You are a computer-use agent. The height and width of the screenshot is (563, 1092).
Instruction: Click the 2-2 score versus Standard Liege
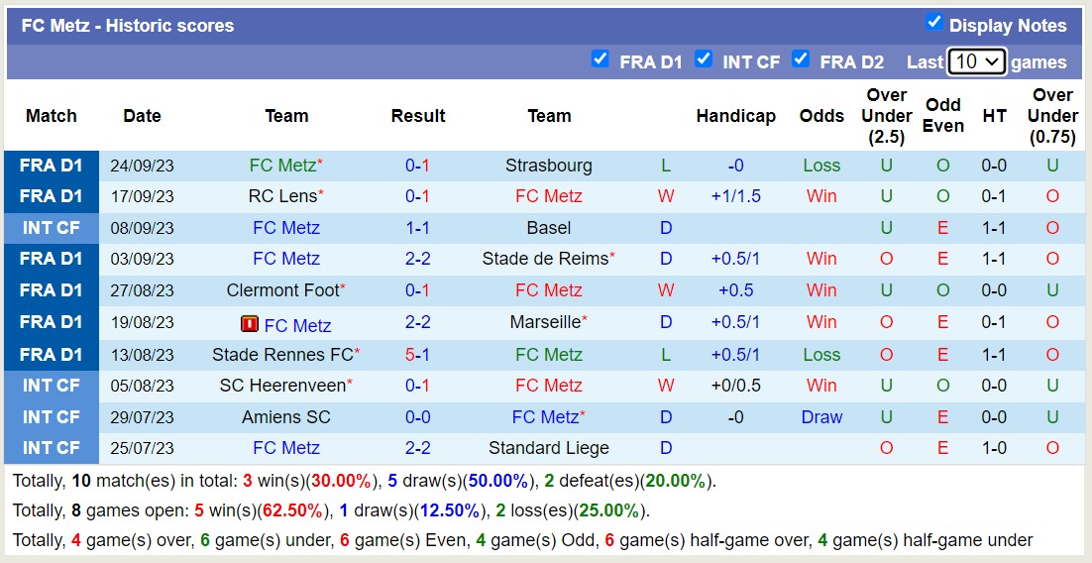point(417,448)
